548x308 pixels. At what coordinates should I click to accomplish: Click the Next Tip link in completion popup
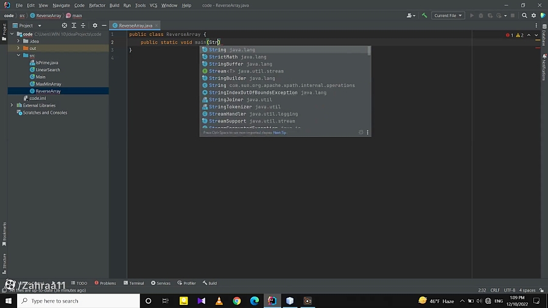coord(279,132)
